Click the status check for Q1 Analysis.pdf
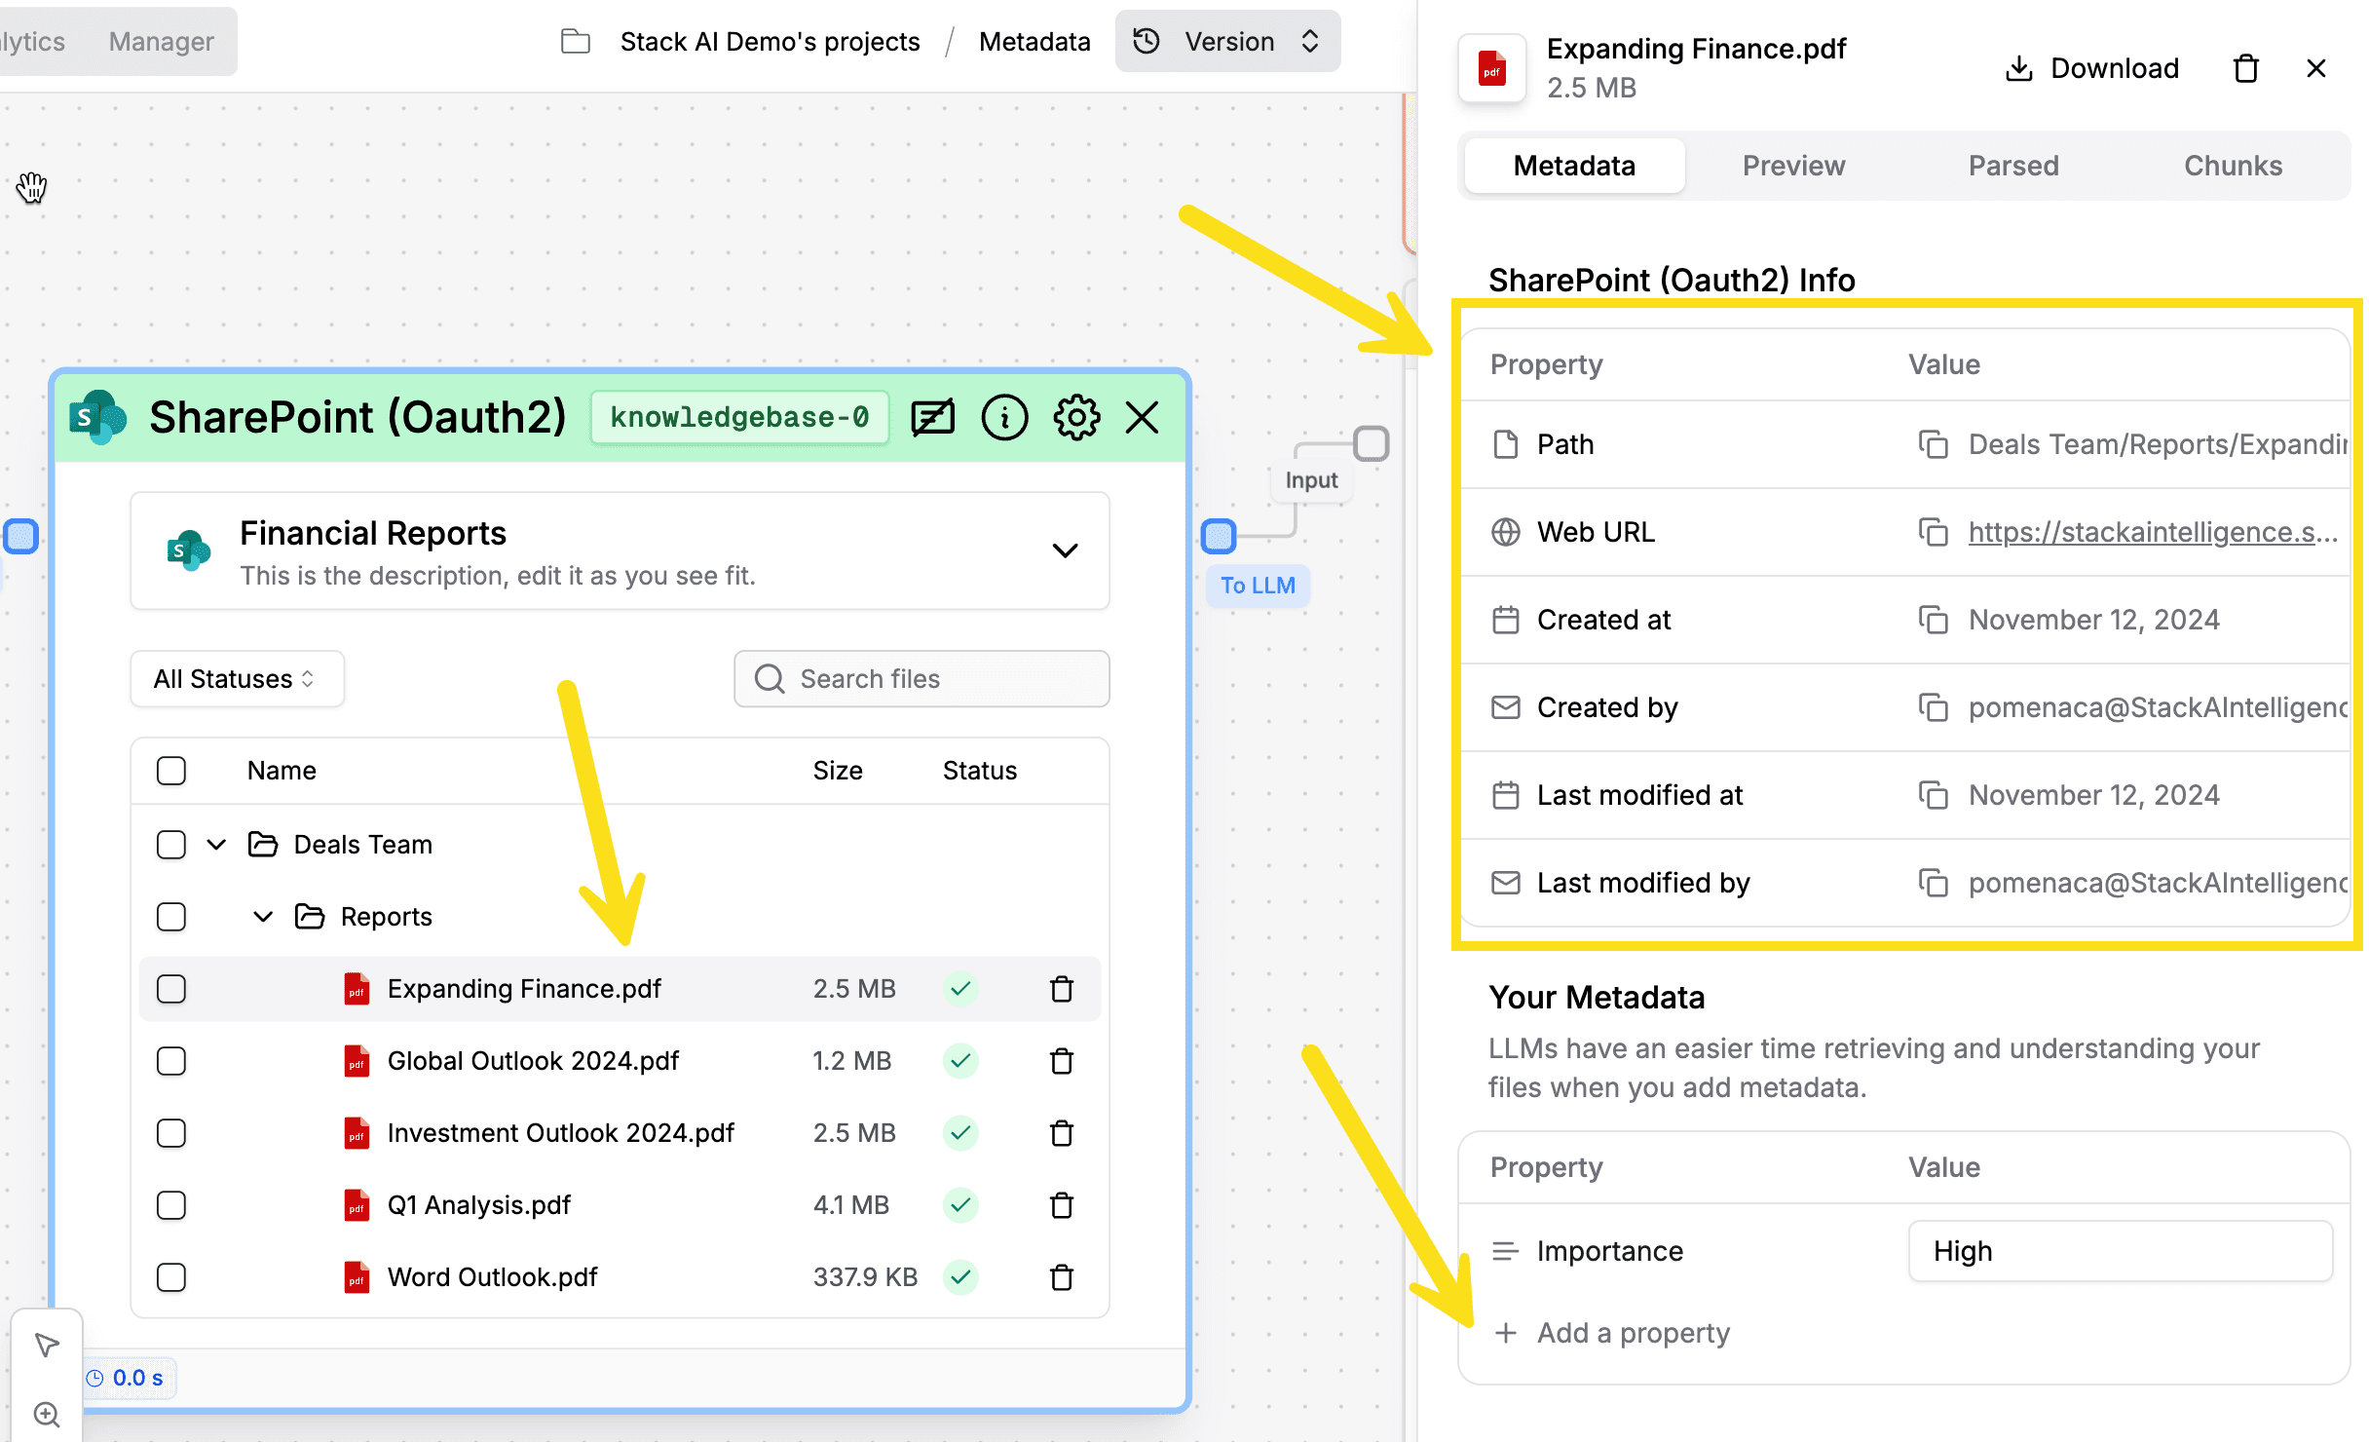2369x1442 pixels. (x=960, y=1205)
